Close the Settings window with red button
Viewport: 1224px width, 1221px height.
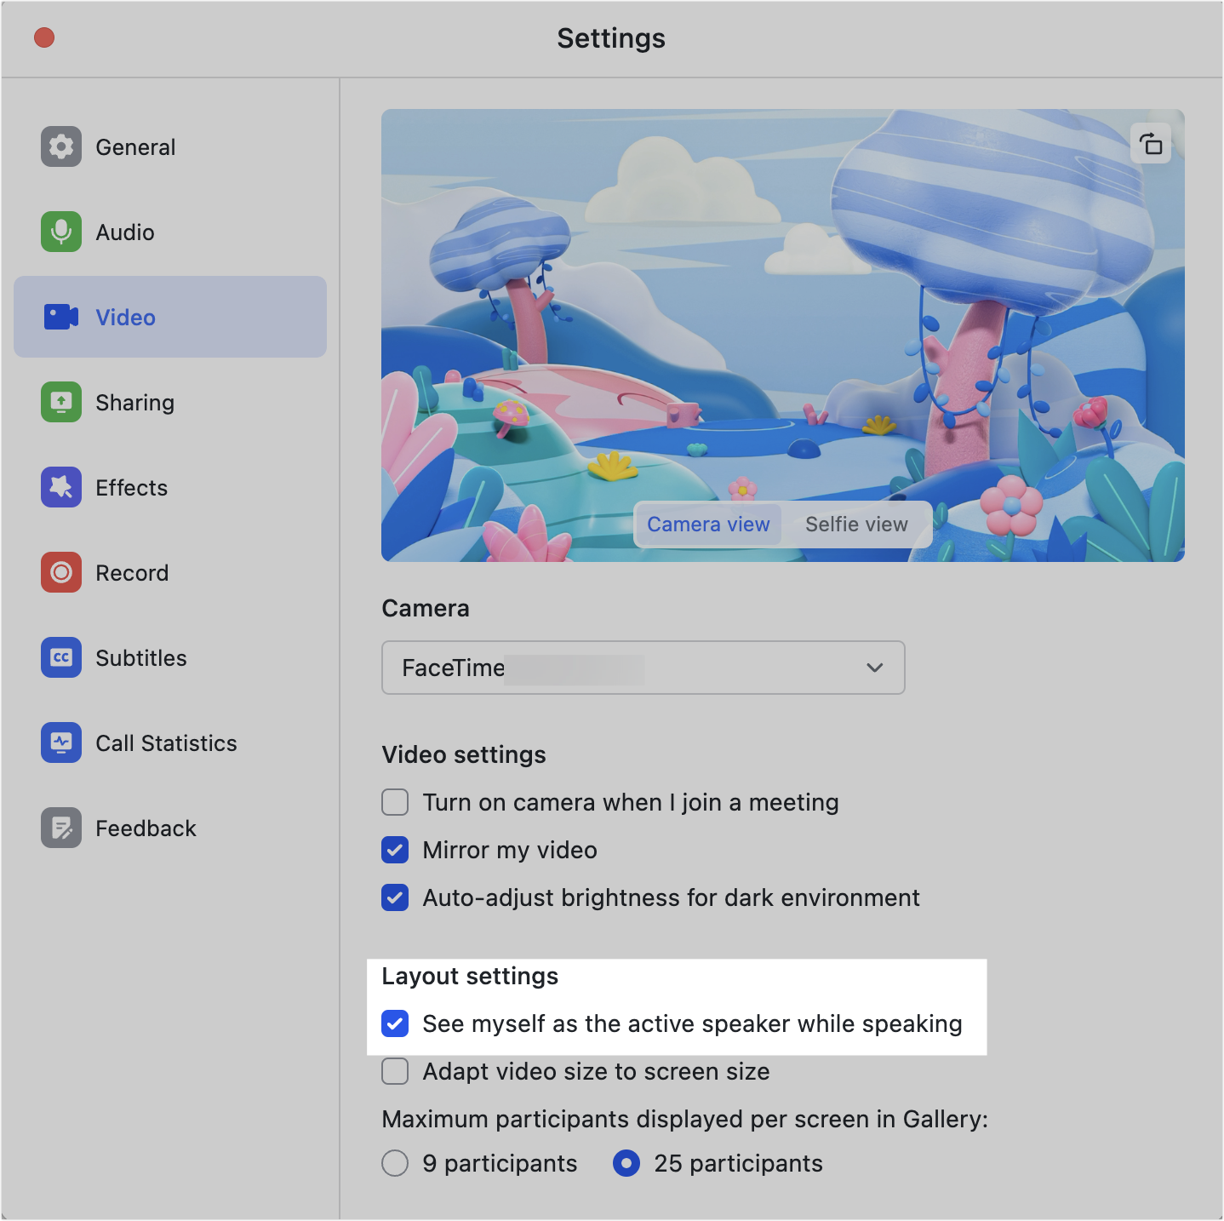click(44, 37)
